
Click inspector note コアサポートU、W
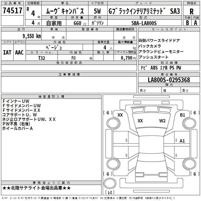[20, 115]
